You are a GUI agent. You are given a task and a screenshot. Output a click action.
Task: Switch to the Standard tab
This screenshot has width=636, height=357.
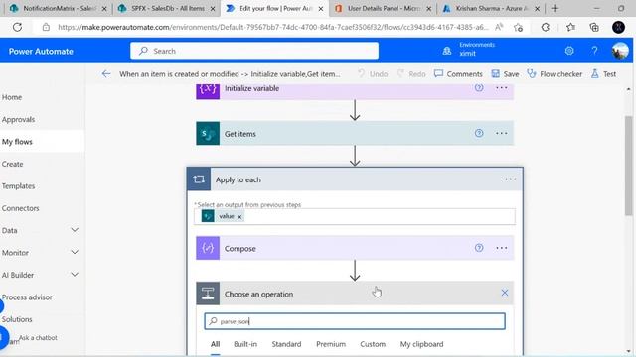(x=286, y=344)
